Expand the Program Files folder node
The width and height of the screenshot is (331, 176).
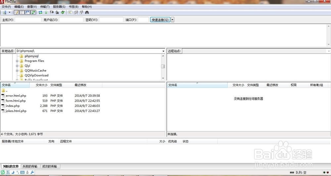[17, 61]
